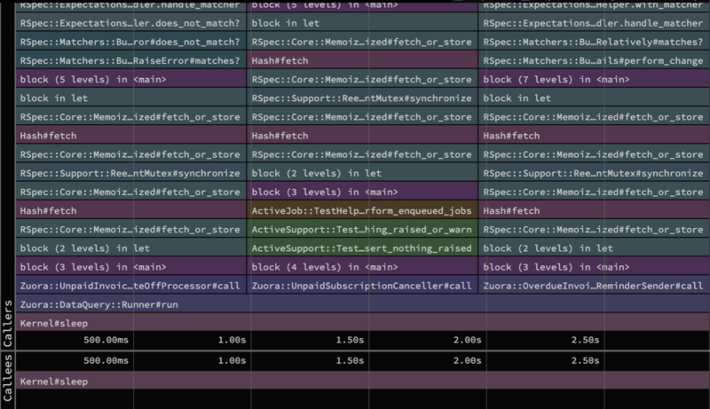The width and height of the screenshot is (710, 409).
Task: Click RSpec::Matchers::Bu…Relatively#matches? frame
Action: point(594,42)
